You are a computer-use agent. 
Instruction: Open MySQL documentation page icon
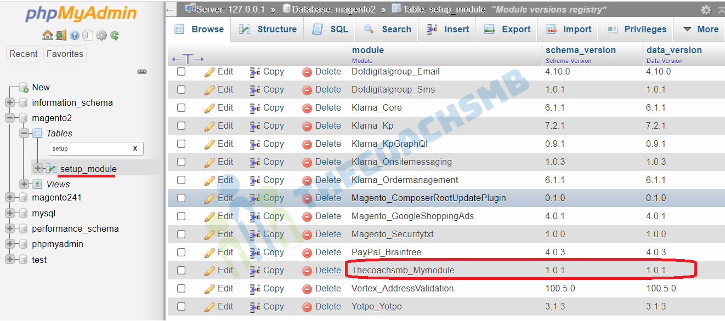88,36
